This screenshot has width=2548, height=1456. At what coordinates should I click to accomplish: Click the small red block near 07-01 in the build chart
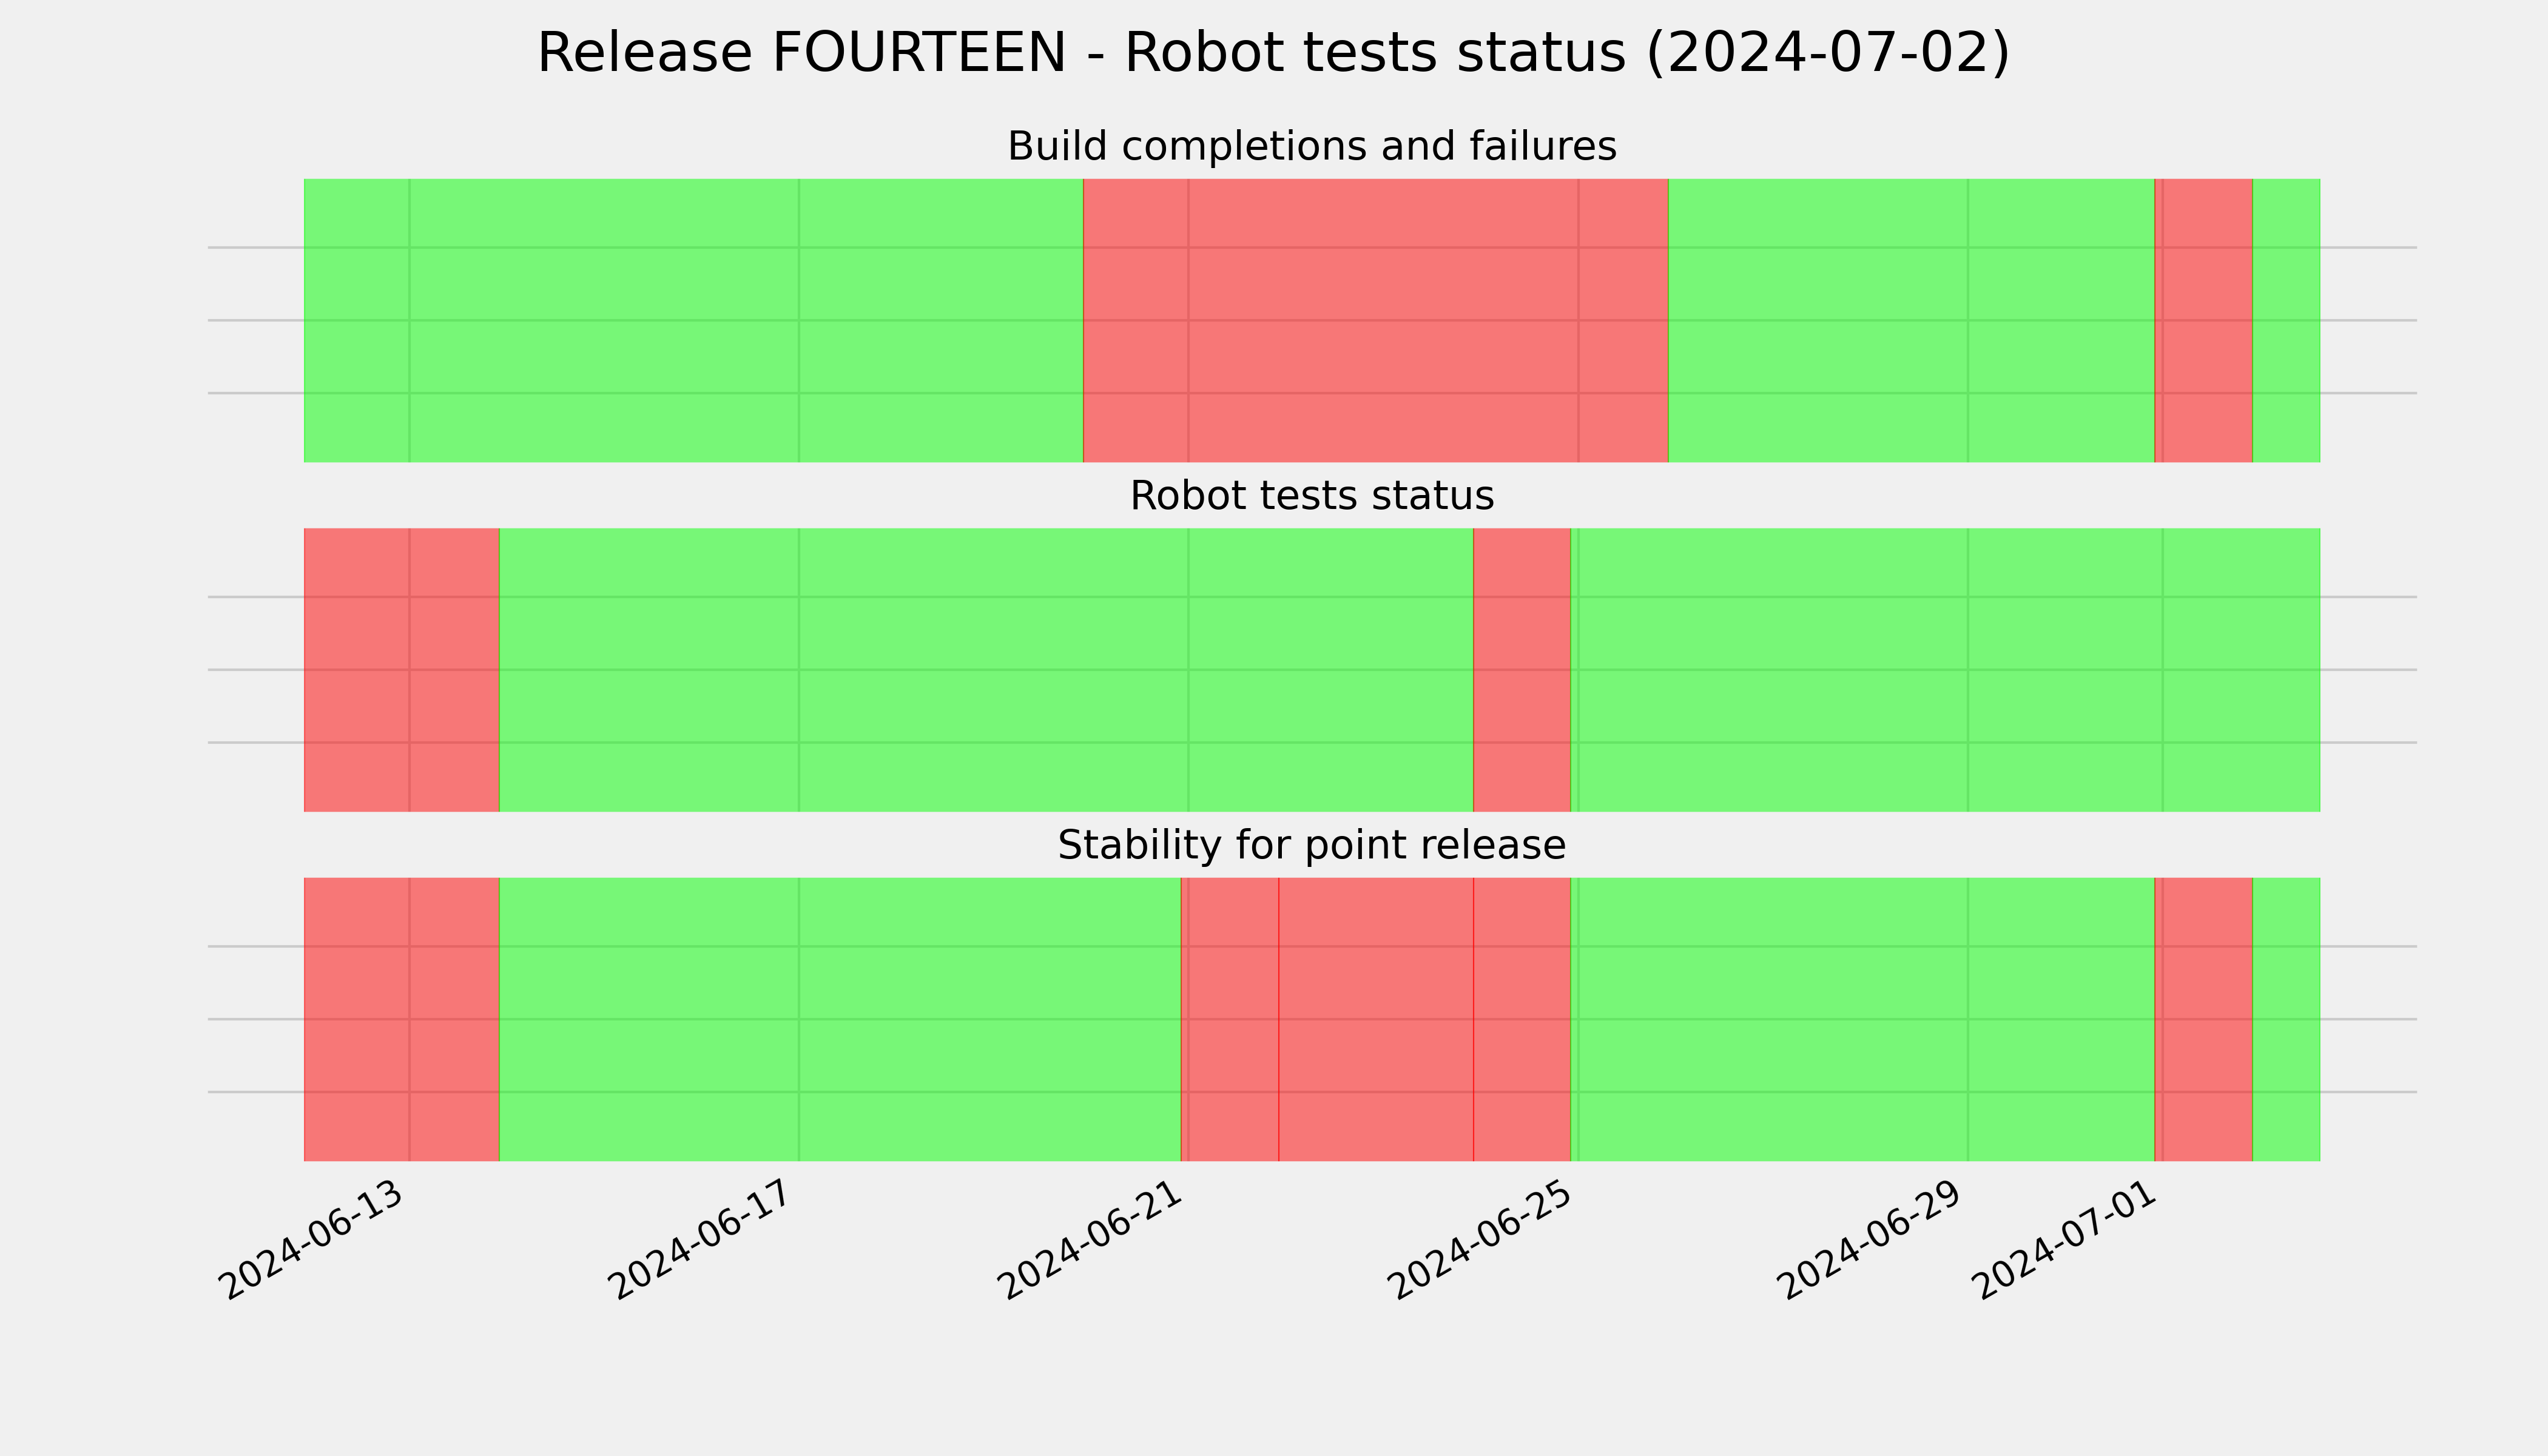click(2203, 320)
